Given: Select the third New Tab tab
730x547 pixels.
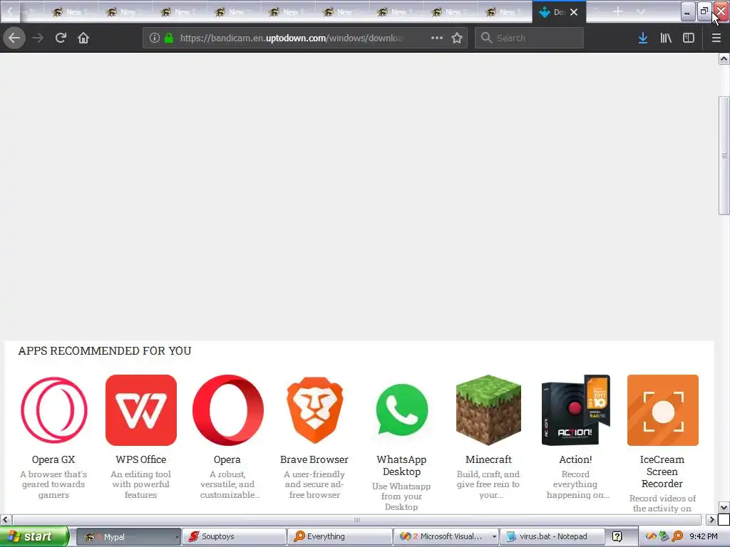Looking at the screenshot, I should 179,12.
